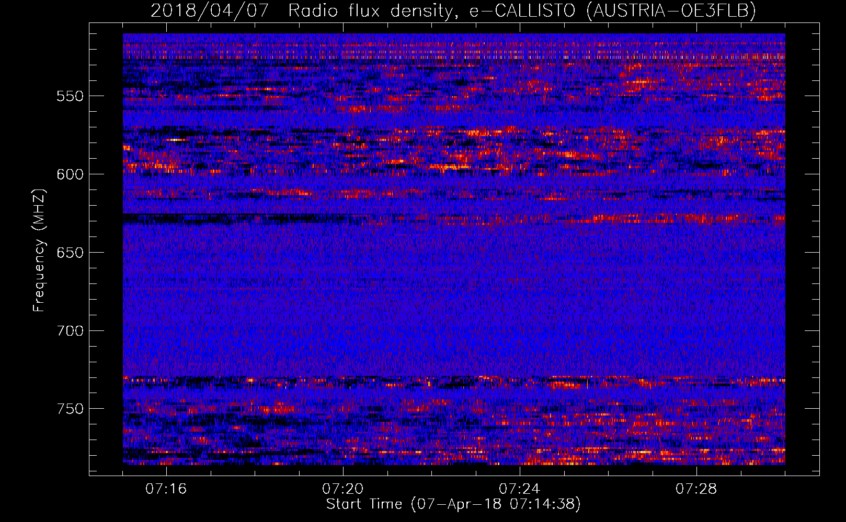Image resolution: width=846 pixels, height=522 pixels.
Task: Click the 07:16 time tick label
Action: [166, 489]
